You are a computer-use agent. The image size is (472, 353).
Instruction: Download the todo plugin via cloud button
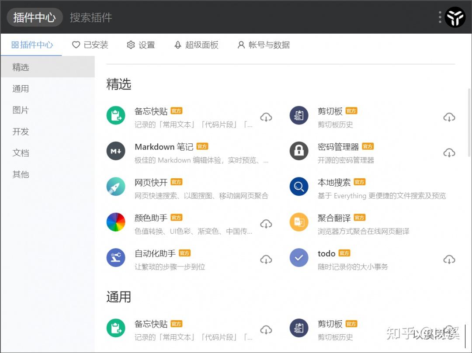(x=449, y=259)
